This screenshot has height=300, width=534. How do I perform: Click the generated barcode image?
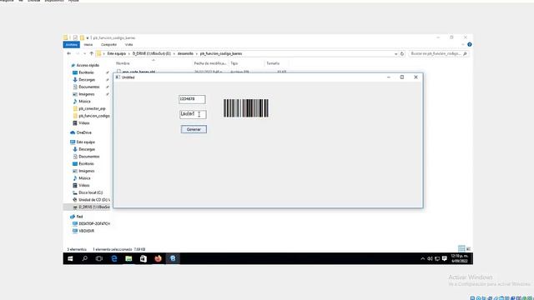246,108
